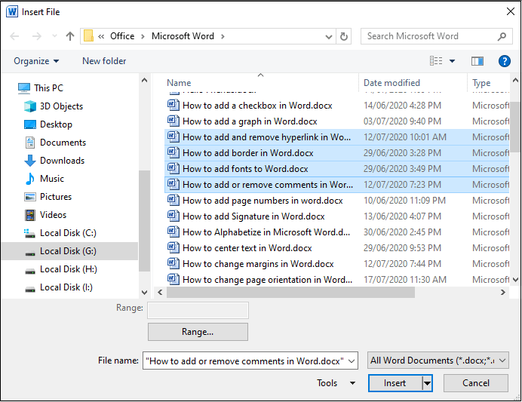Viewport: 522px width, 402px height.
Task: Select Local Disk (C:)
Action: (60, 233)
